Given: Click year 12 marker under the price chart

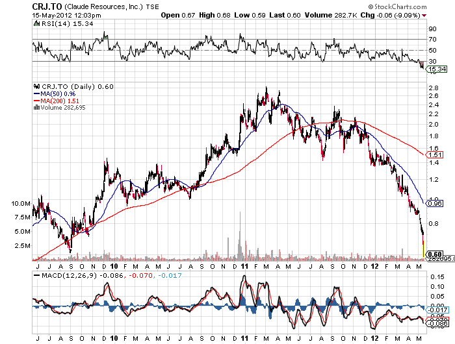Looking at the screenshot, I should [374, 266].
